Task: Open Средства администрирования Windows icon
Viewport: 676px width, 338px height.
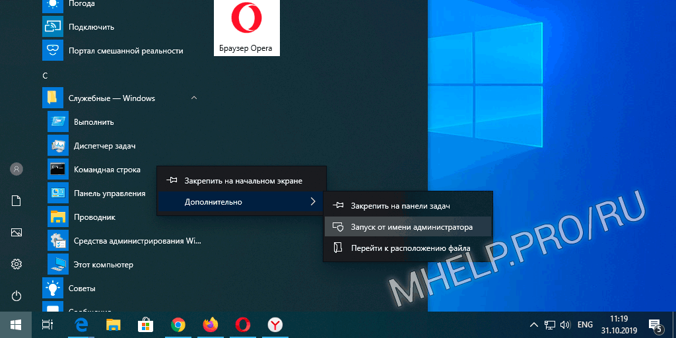Action: tap(58, 240)
